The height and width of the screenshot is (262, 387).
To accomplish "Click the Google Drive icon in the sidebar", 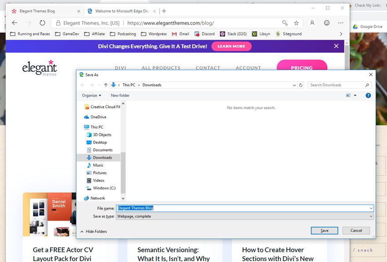I will click(x=355, y=26).
